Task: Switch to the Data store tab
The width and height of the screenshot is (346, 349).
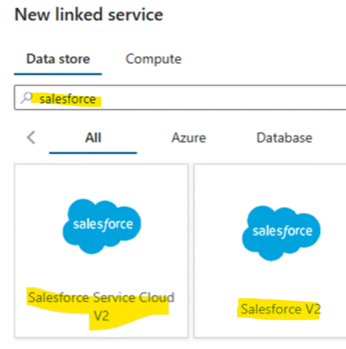Action: 58,59
